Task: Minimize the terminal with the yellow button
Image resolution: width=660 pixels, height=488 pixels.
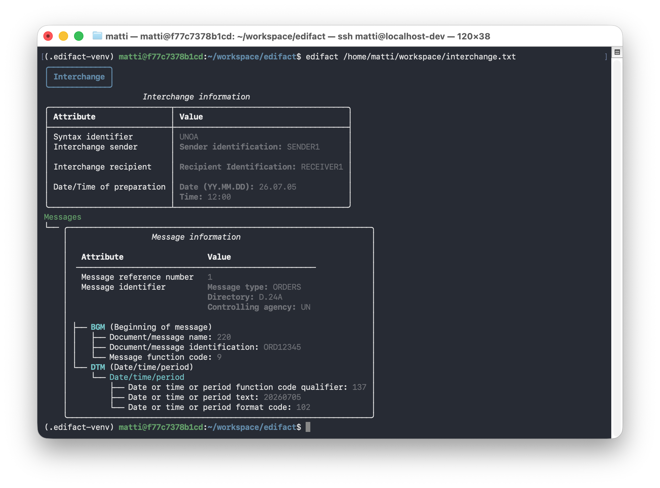Action: point(63,36)
